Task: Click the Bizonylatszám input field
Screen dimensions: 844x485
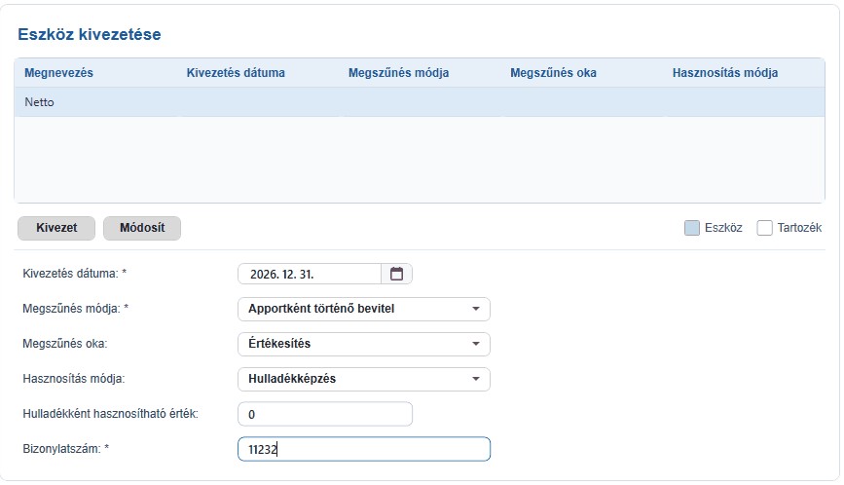Action: coord(364,449)
